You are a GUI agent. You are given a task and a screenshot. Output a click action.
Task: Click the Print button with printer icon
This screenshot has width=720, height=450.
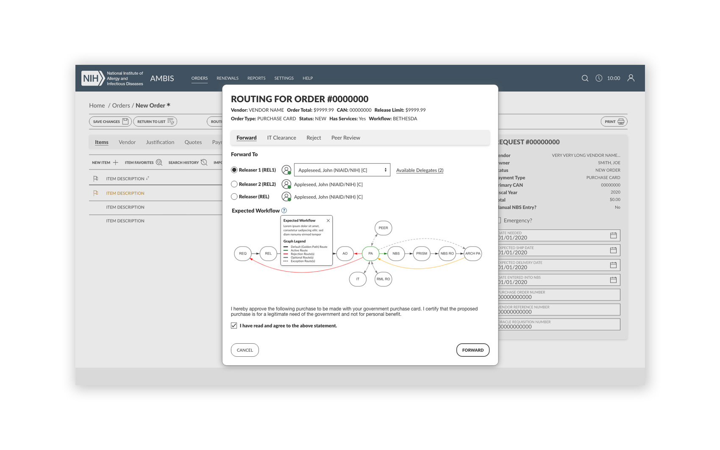point(614,122)
